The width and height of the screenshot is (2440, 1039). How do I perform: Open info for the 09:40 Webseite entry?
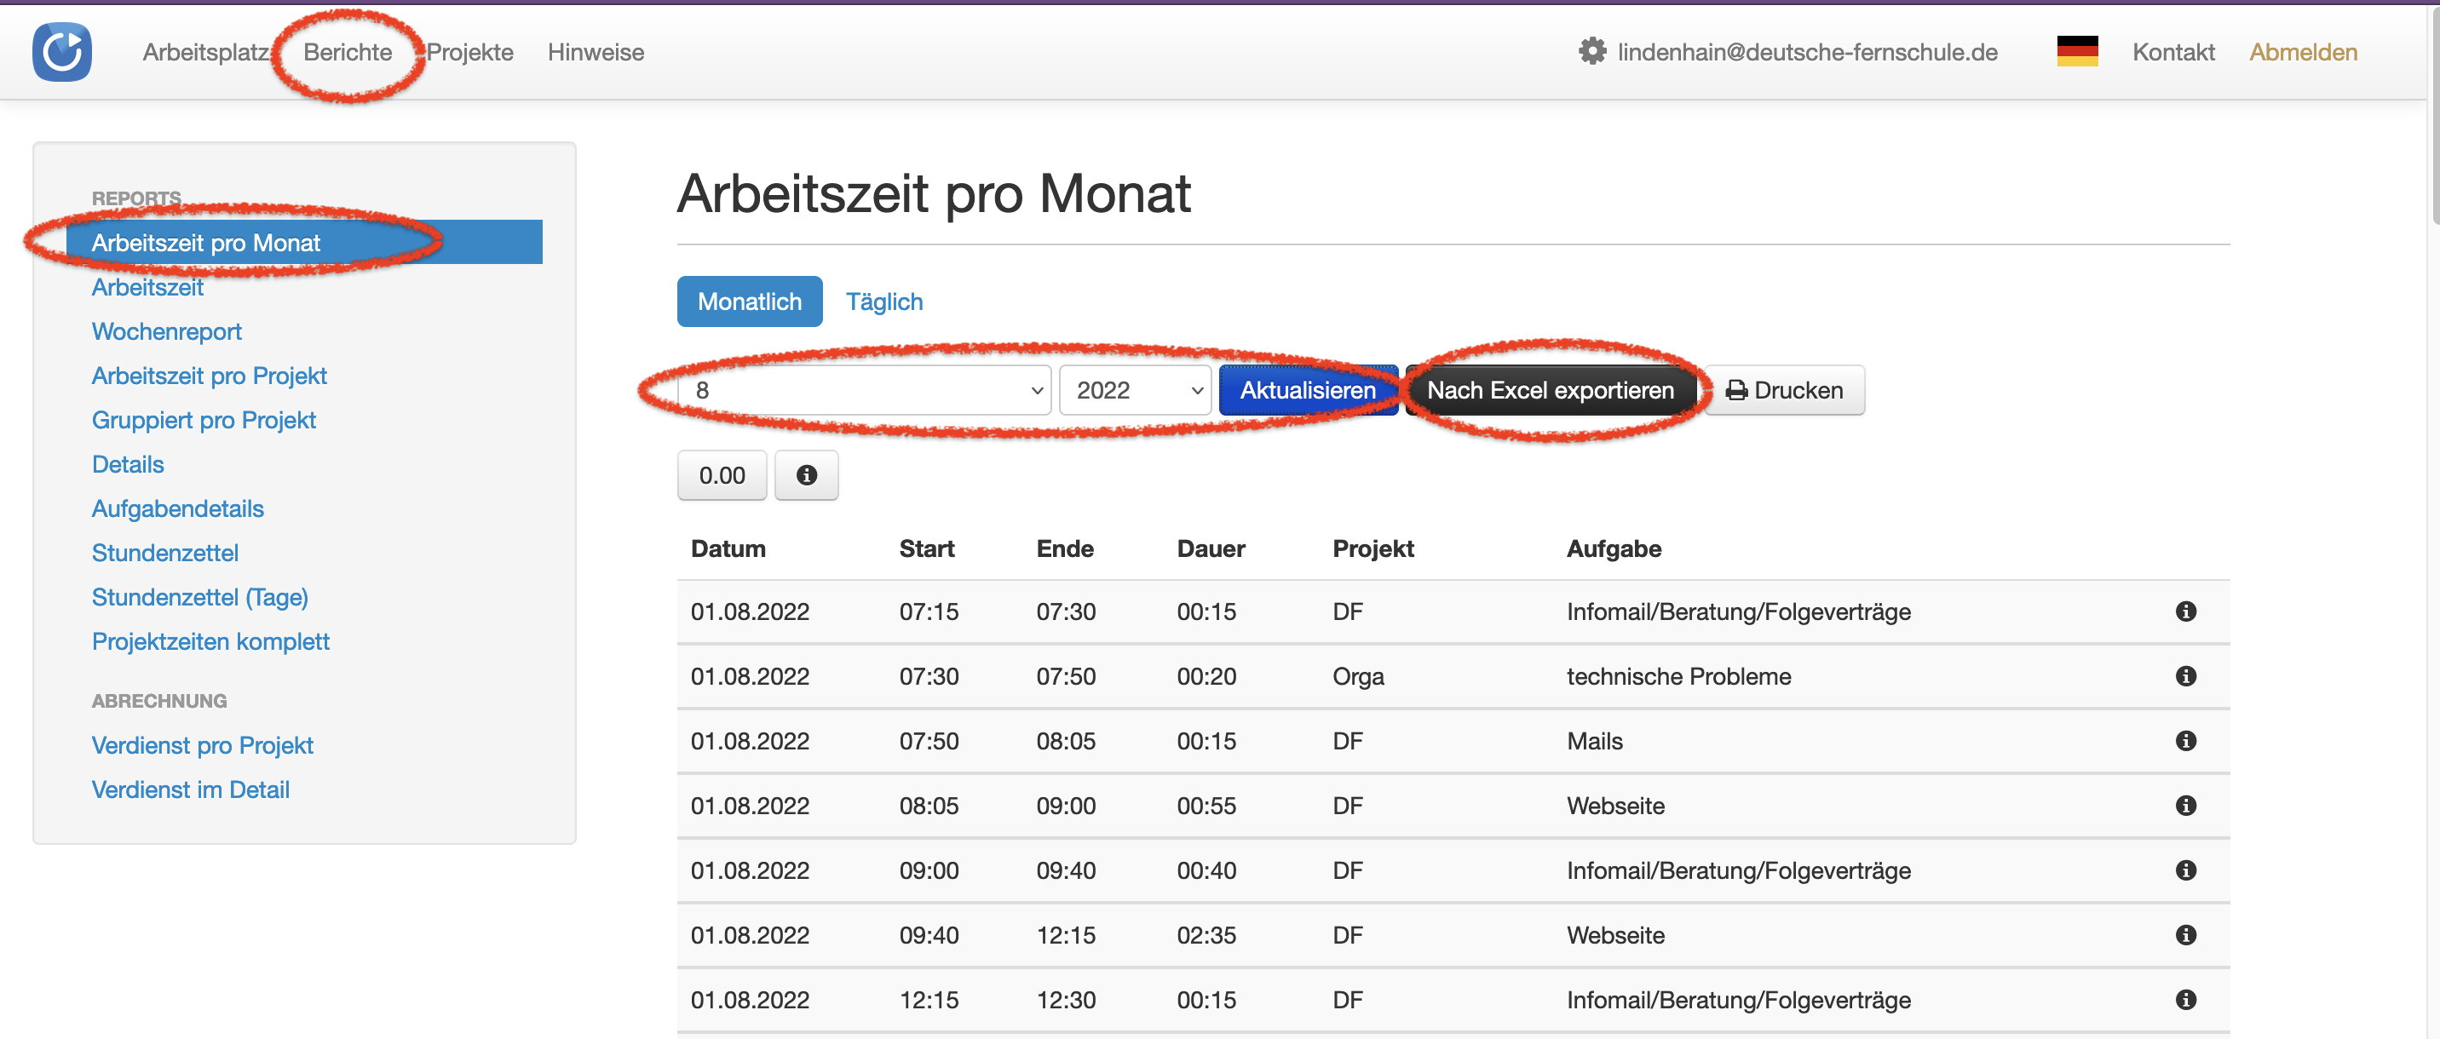pos(2185,935)
